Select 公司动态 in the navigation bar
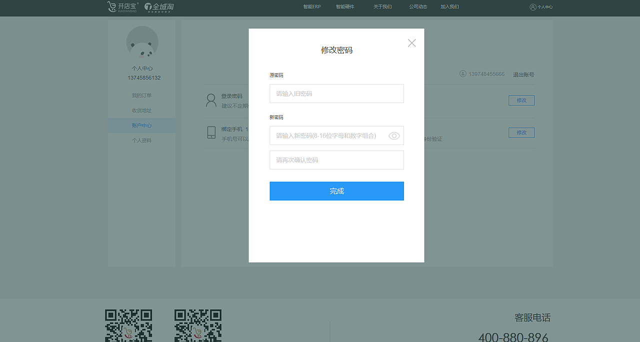The image size is (640, 342). [x=418, y=6]
